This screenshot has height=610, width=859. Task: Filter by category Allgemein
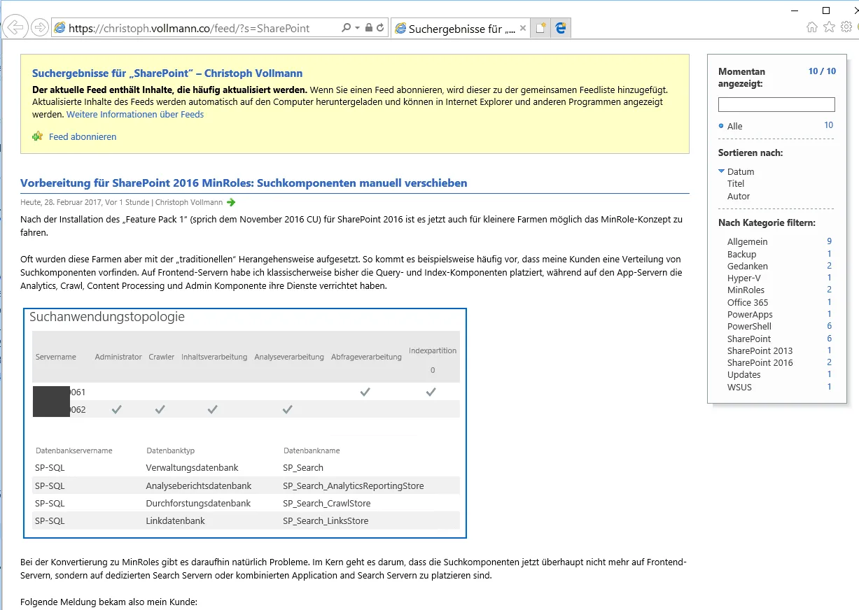pos(747,241)
